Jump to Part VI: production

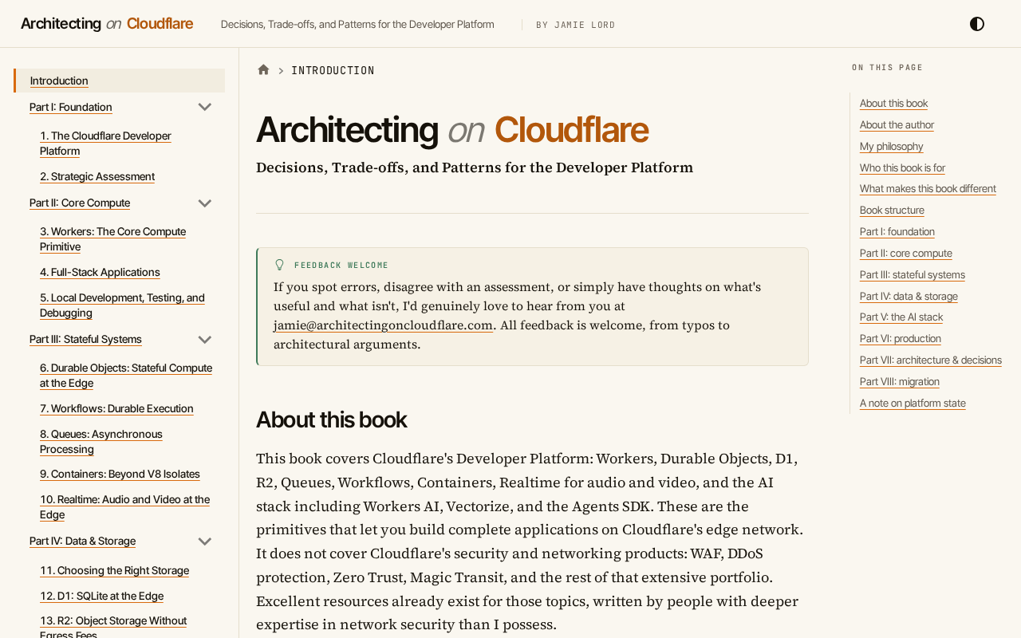coord(901,338)
